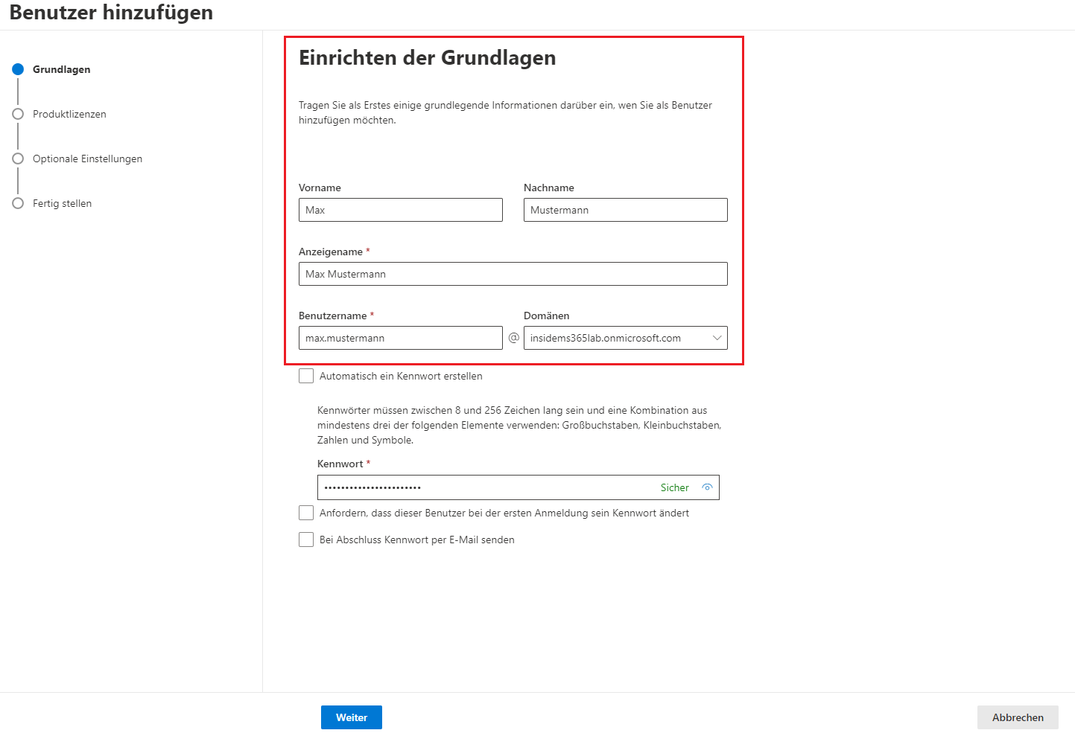This screenshot has height=733, width=1075.
Task: Click the Abbrechen button
Action: 1017,717
